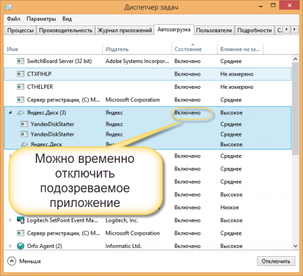
Task: Click Не измерено in the CTXFIHLP row
Action: 237,74
